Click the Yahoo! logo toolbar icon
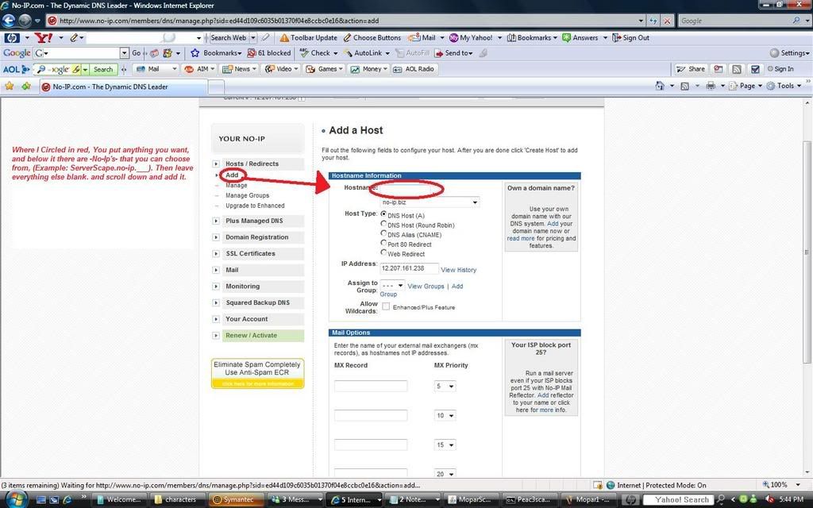813x508 pixels. coord(44,38)
